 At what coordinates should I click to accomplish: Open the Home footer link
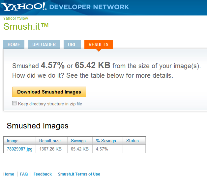point(9,174)
